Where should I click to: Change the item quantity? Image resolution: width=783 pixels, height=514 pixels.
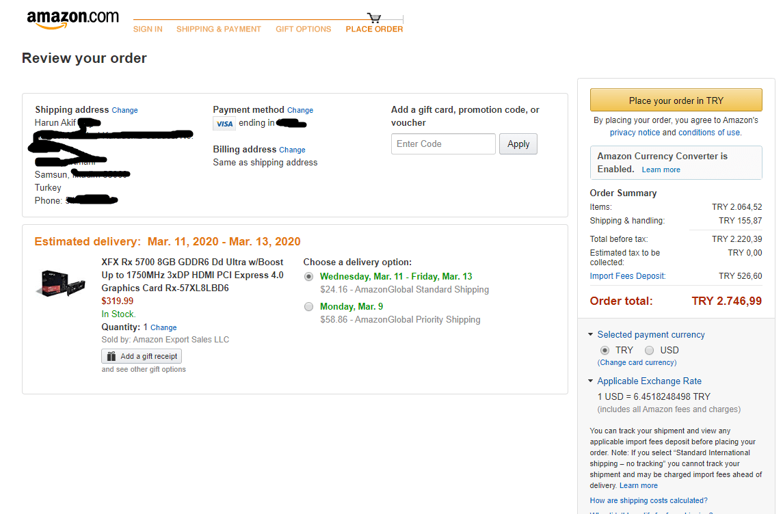[163, 327]
